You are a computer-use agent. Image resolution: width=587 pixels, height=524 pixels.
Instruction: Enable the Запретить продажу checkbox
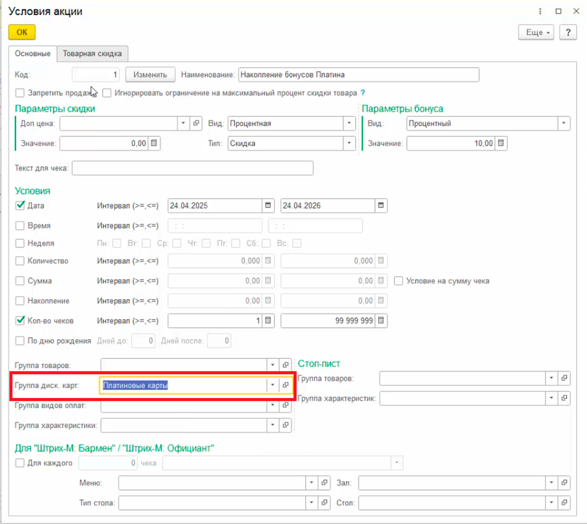pos(20,93)
